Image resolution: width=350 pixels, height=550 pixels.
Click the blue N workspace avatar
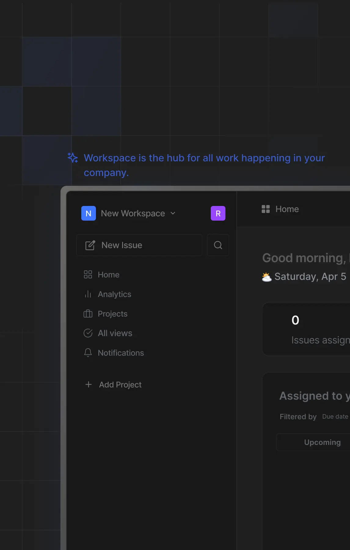coord(89,213)
